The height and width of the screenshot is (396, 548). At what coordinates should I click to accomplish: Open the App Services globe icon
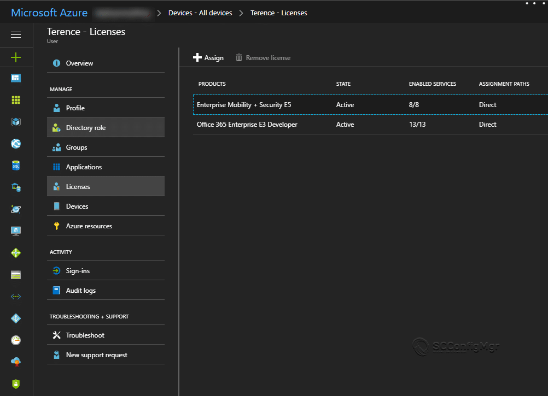[16, 144]
